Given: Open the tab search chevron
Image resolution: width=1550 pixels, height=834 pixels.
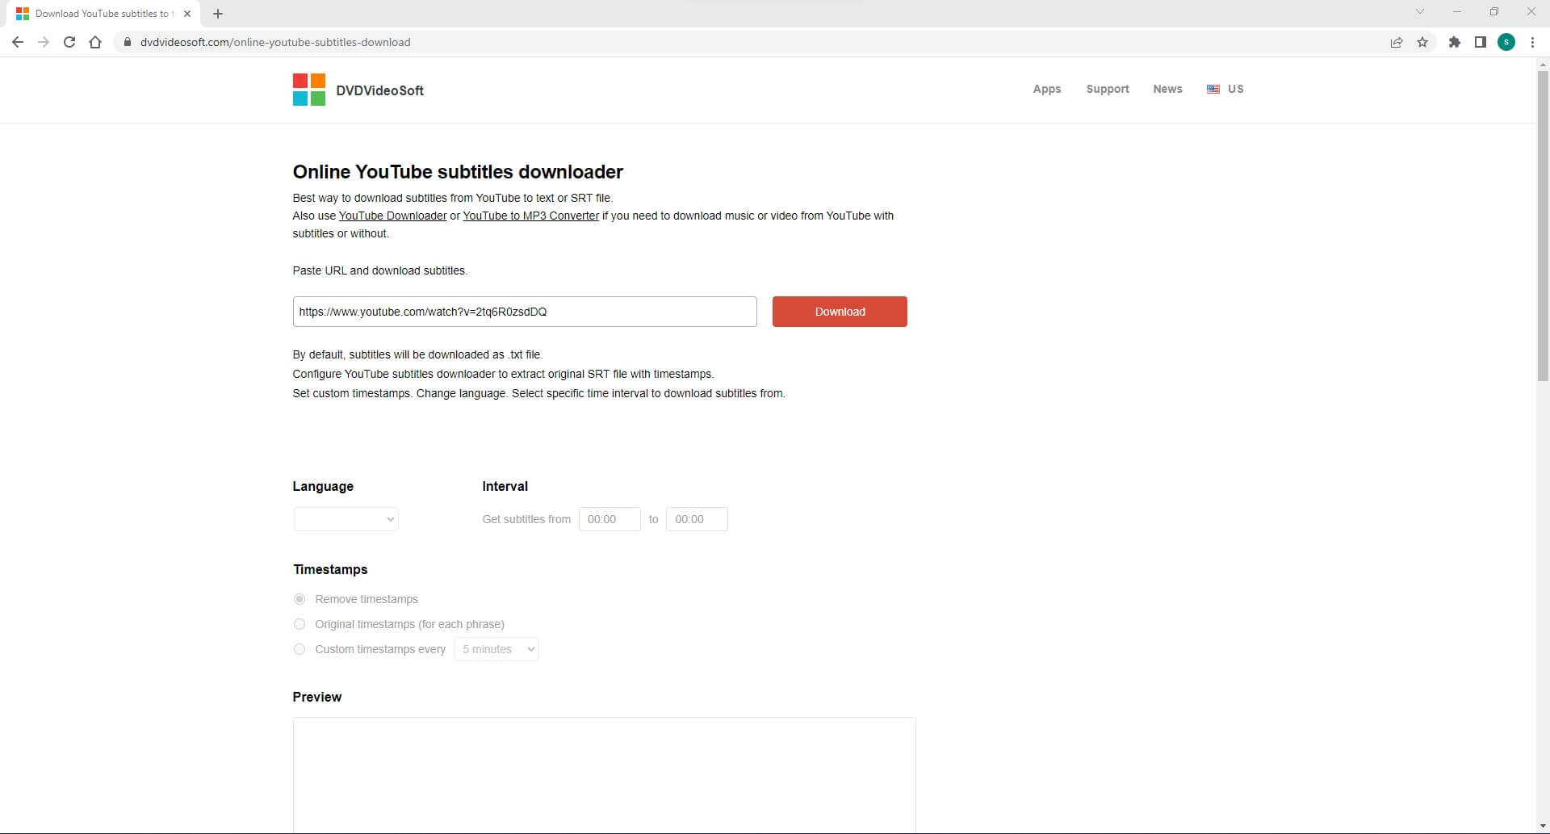Looking at the screenshot, I should 1420,11.
